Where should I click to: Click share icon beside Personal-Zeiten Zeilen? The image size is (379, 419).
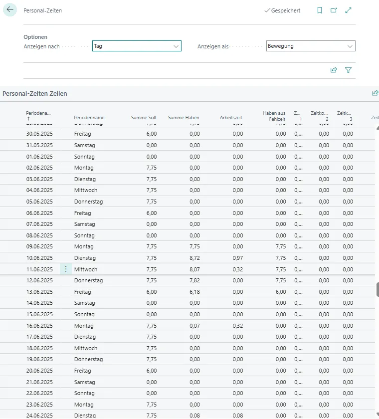(x=375, y=93)
